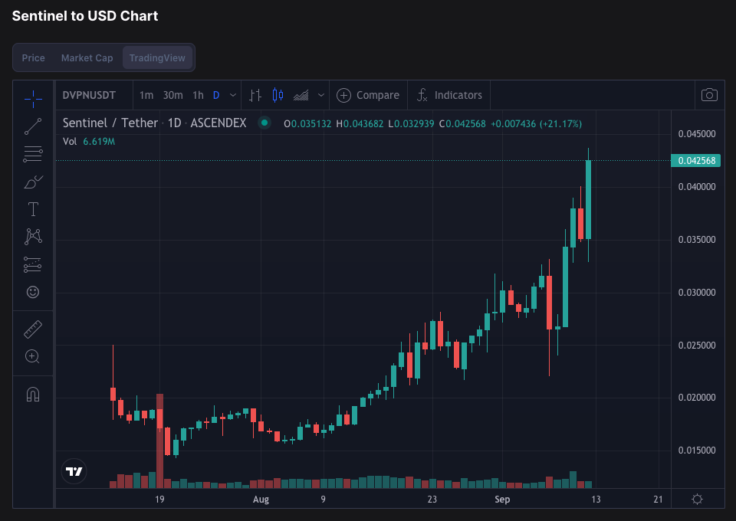Open the Market Cap tab

click(x=87, y=57)
